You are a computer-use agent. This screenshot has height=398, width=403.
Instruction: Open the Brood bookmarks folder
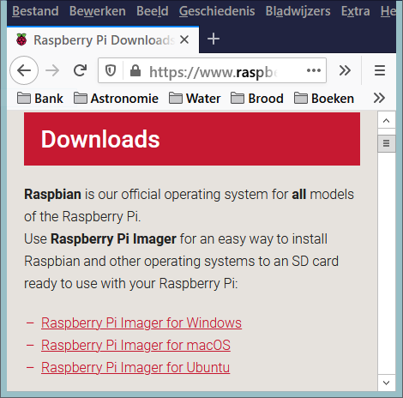click(257, 99)
